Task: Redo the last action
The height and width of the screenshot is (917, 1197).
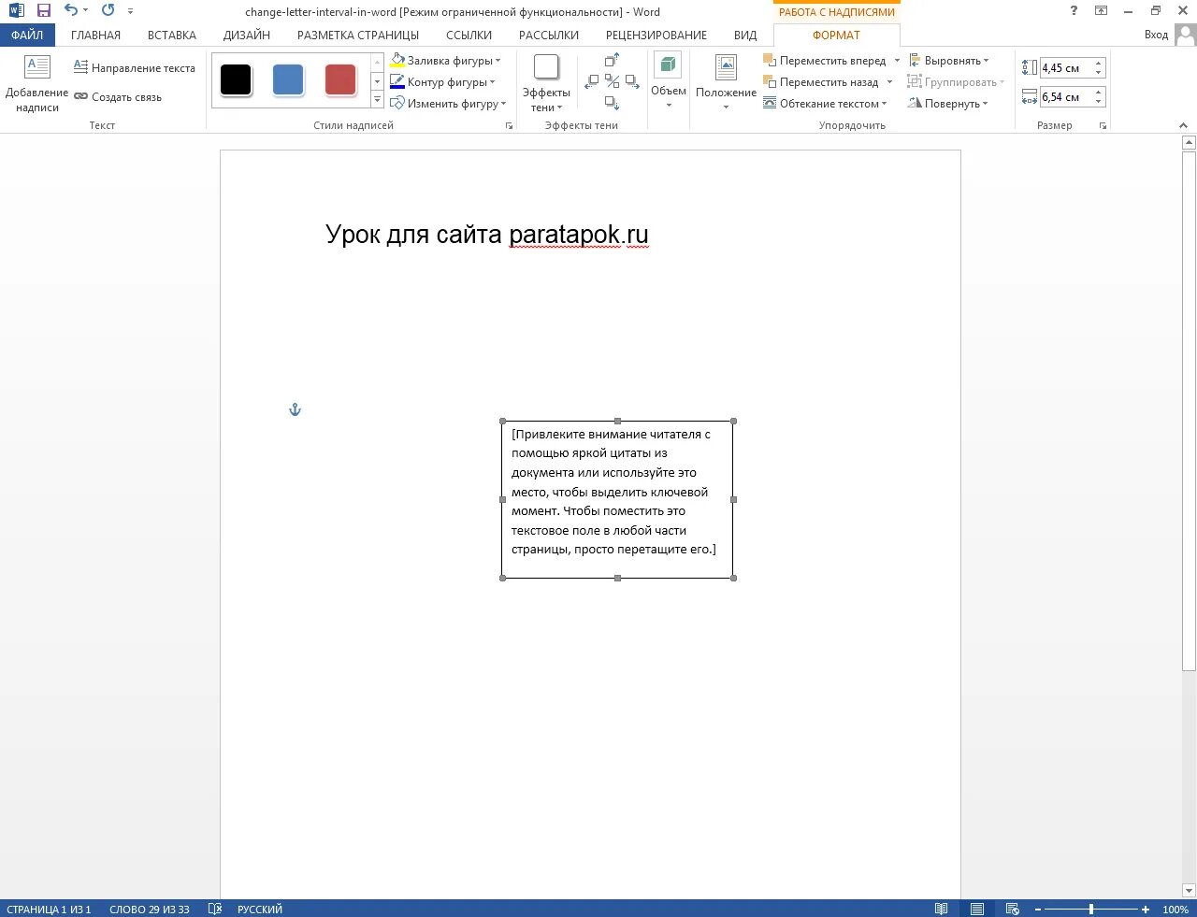Action: point(108,11)
